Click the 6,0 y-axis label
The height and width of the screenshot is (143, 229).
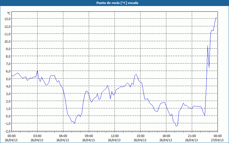[8, 71]
